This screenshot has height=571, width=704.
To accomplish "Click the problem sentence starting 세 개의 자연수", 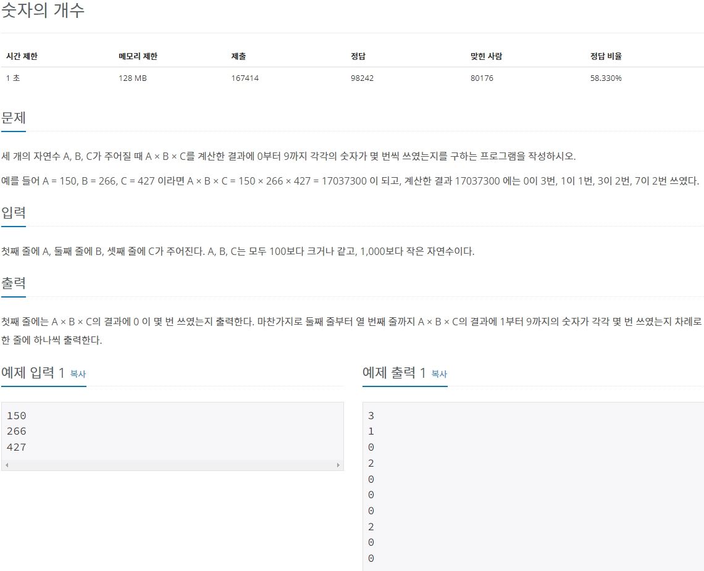I will (x=288, y=156).
